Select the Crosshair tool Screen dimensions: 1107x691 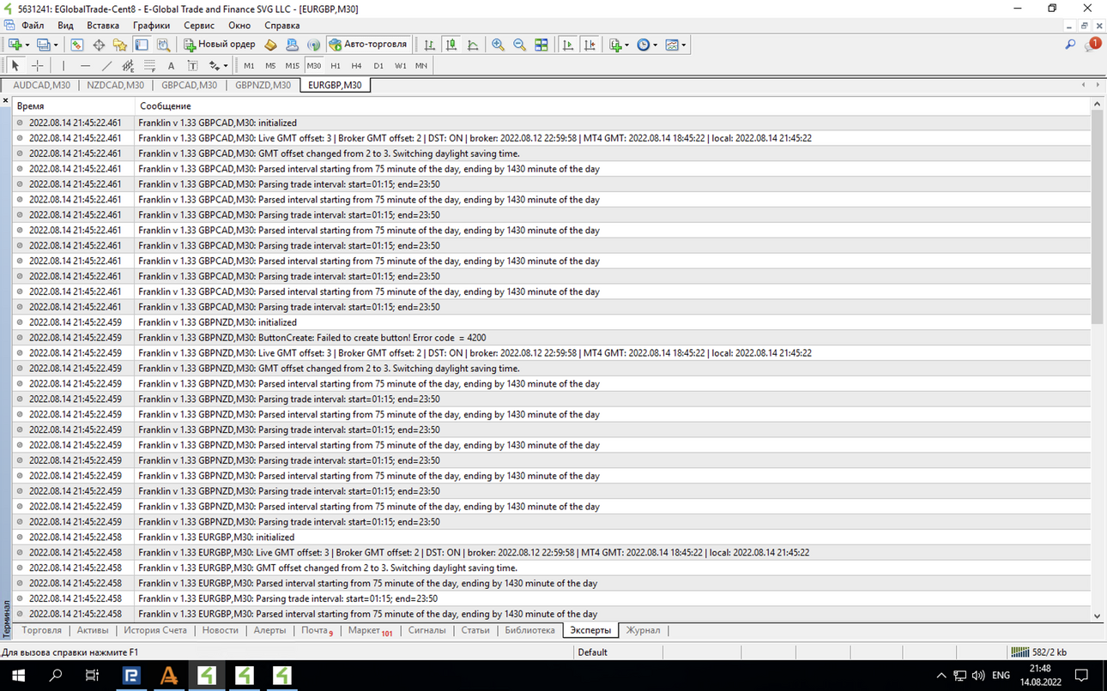click(x=38, y=65)
